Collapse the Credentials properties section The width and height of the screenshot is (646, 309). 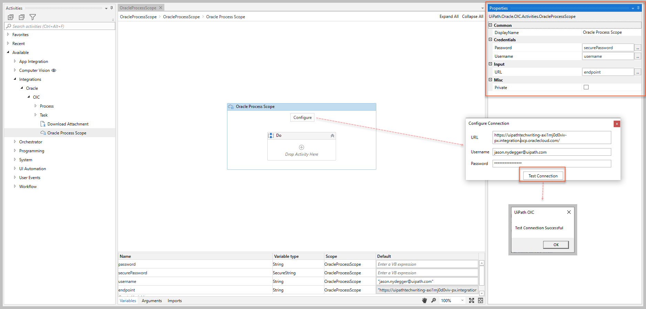pos(491,40)
